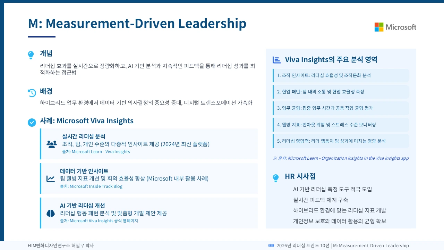Click the 사례: Microsoft Viva Insights heading
Screen dimensions: 444x250
pyautogui.click(x=87, y=121)
